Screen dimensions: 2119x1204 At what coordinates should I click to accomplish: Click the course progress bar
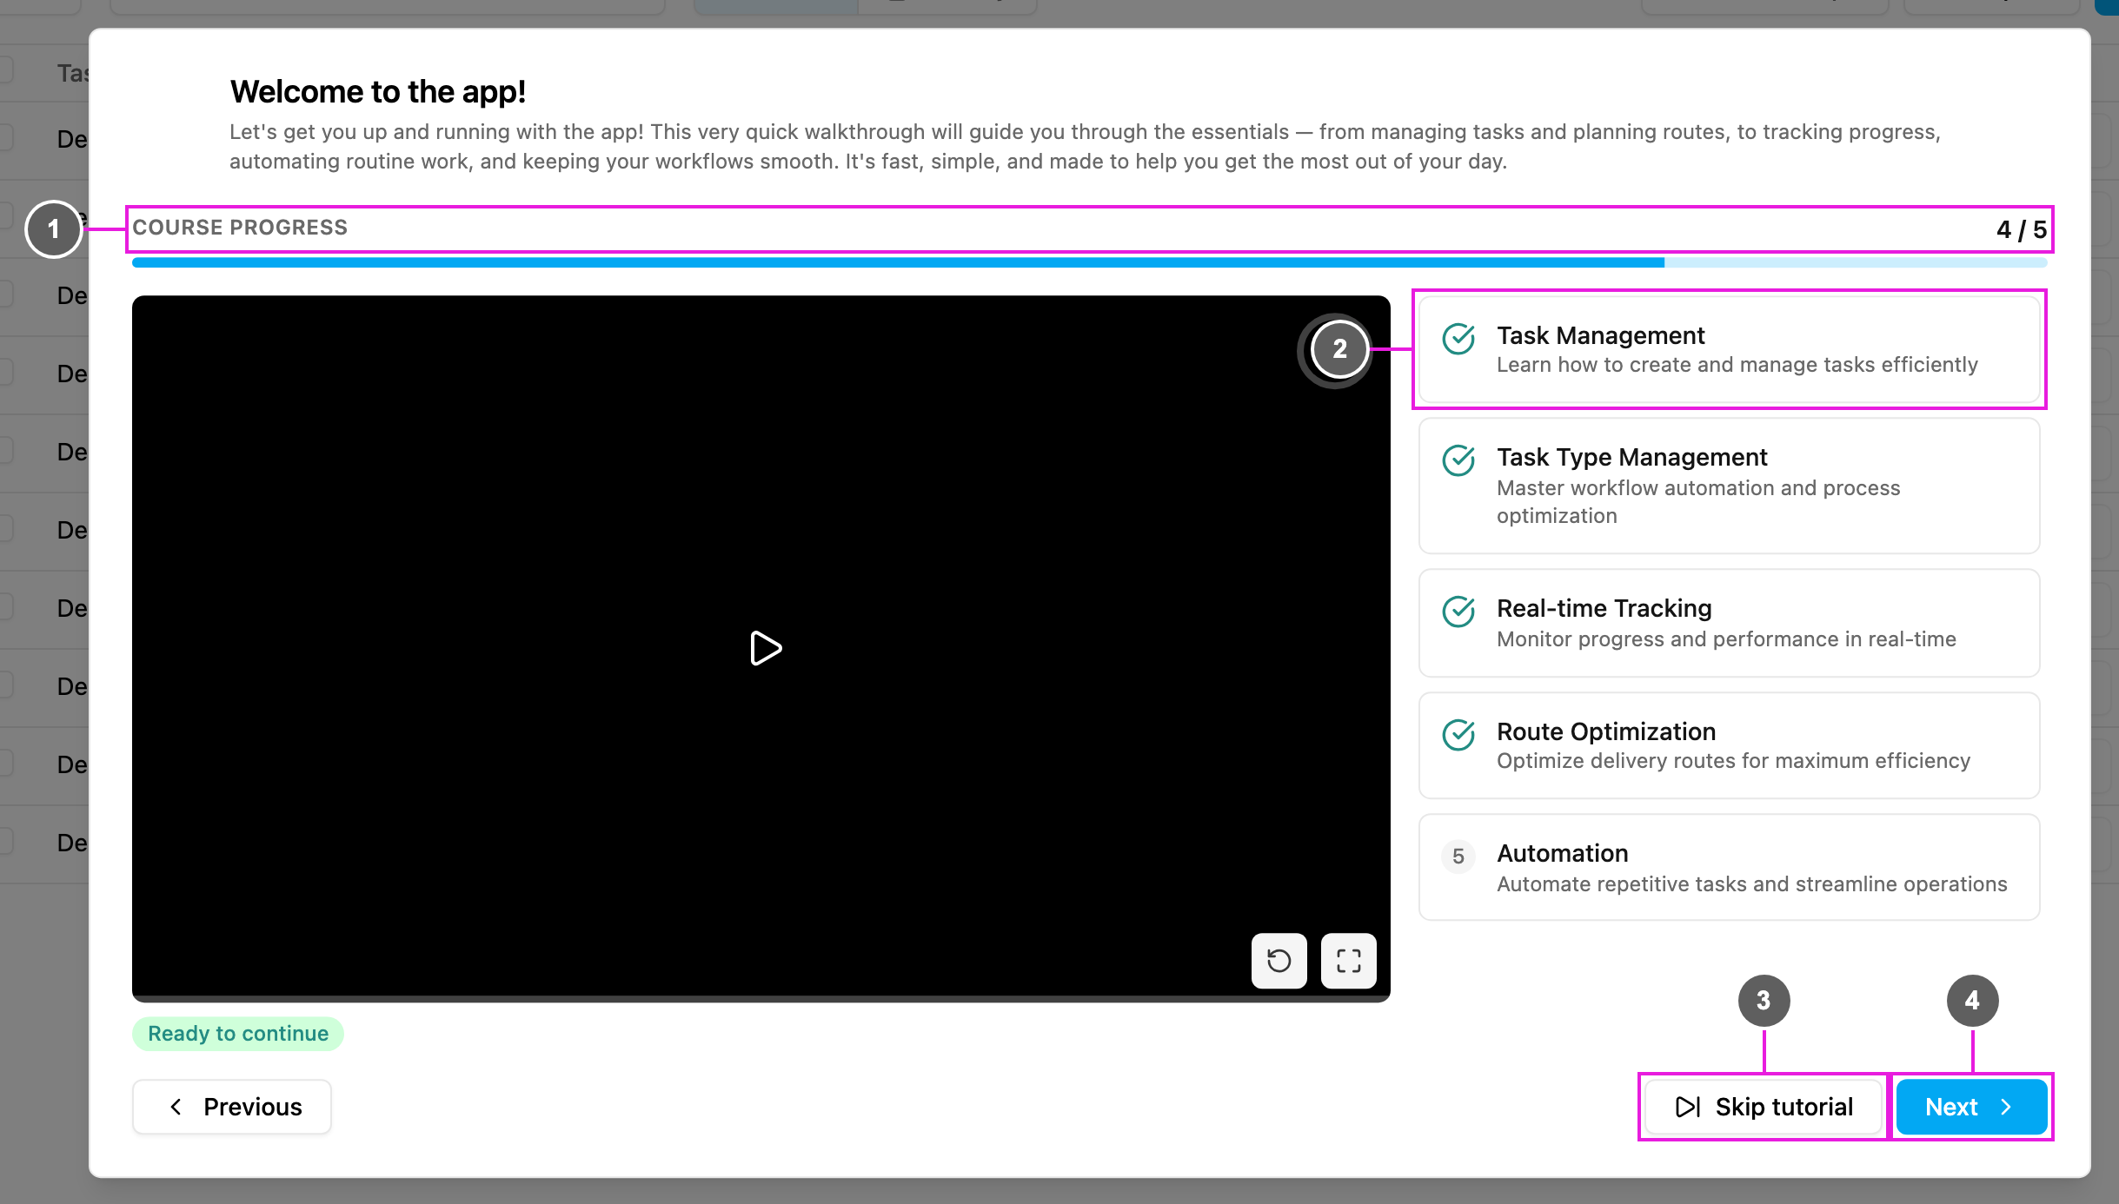[1090, 262]
